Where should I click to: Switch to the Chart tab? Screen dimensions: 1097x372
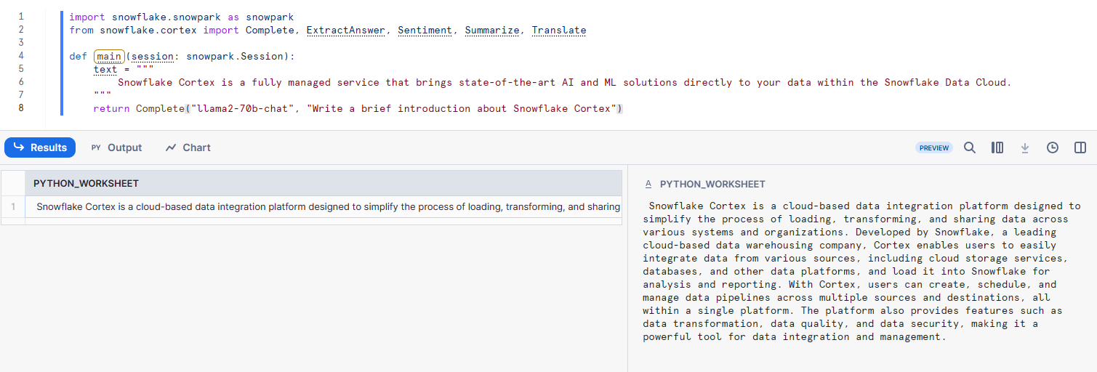pyautogui.click(x=188, y=147)
